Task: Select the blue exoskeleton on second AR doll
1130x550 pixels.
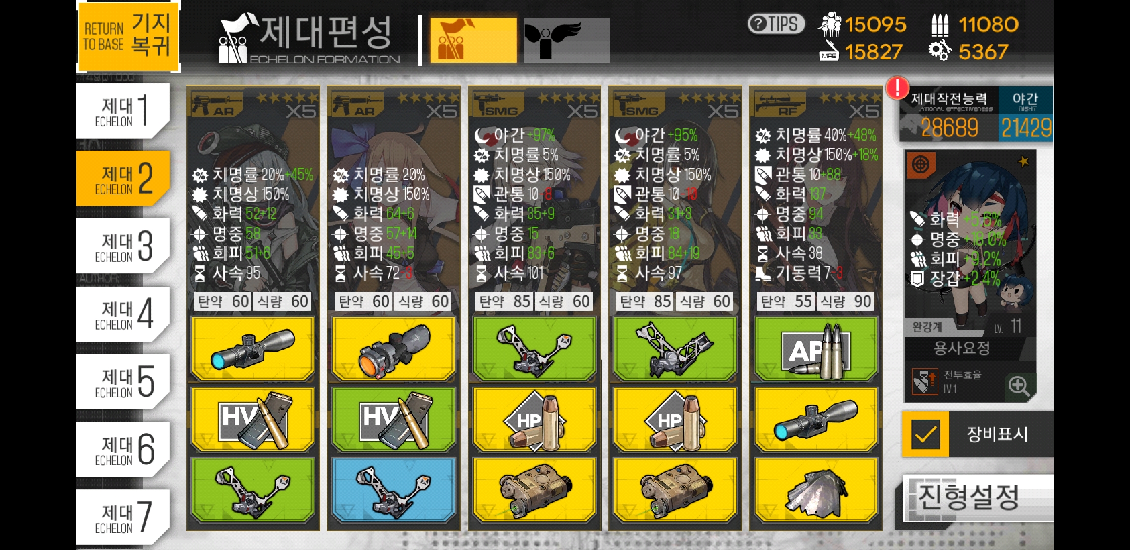Action: 393,490
